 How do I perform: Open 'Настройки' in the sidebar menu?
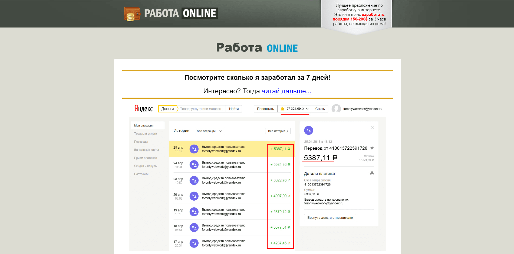tap(141, 174)
